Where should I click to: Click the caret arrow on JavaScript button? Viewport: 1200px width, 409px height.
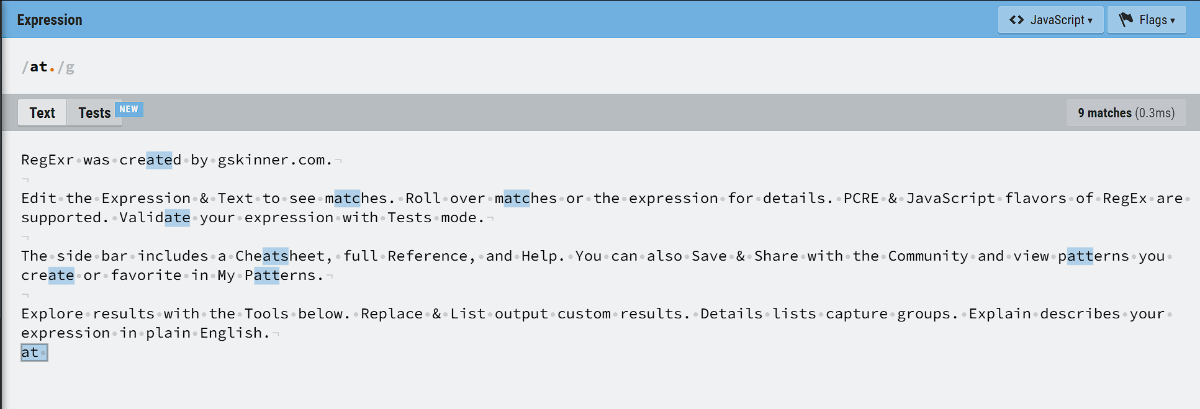1090,20
